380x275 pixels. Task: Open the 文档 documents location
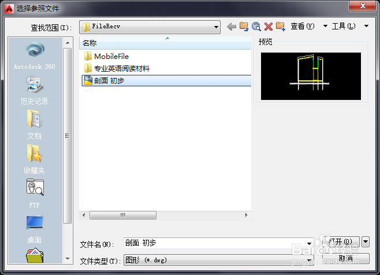click(x=35, y=125)
